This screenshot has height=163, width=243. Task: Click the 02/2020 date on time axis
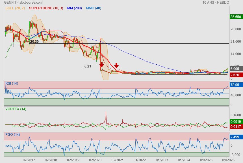click(x=96, y=160)
